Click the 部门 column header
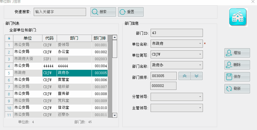The height and width of the screenshot is (130, 257). 74,38
